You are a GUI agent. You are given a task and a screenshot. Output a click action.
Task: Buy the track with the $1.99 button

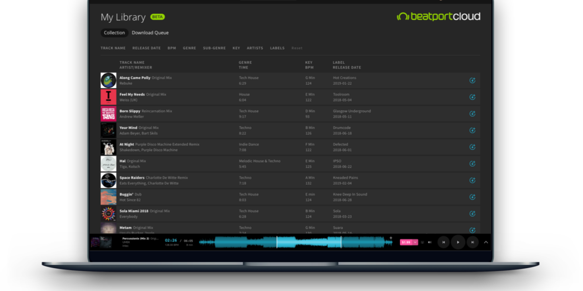pos(406,242)
